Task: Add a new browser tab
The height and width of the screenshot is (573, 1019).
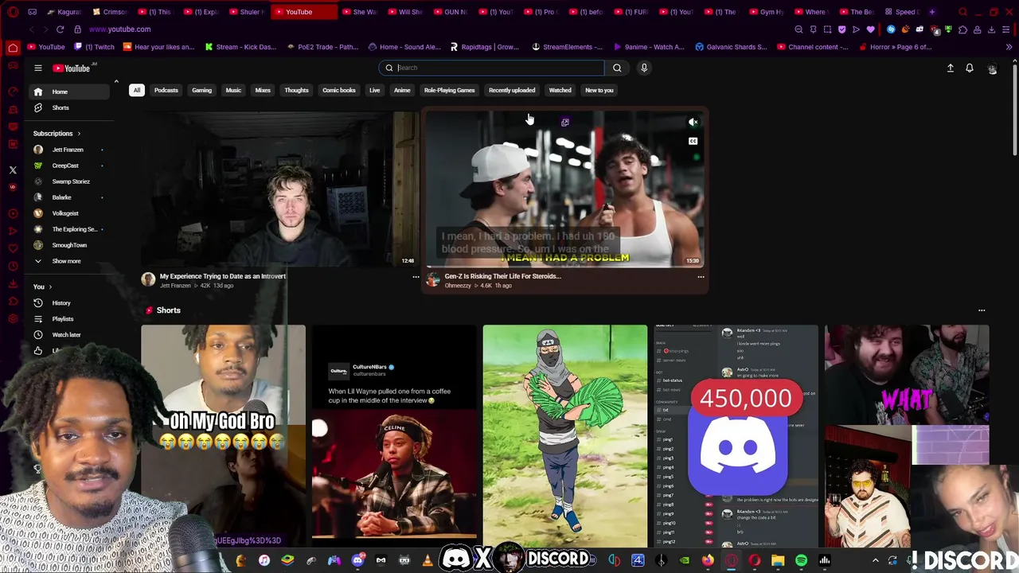Action: point(932,12)
